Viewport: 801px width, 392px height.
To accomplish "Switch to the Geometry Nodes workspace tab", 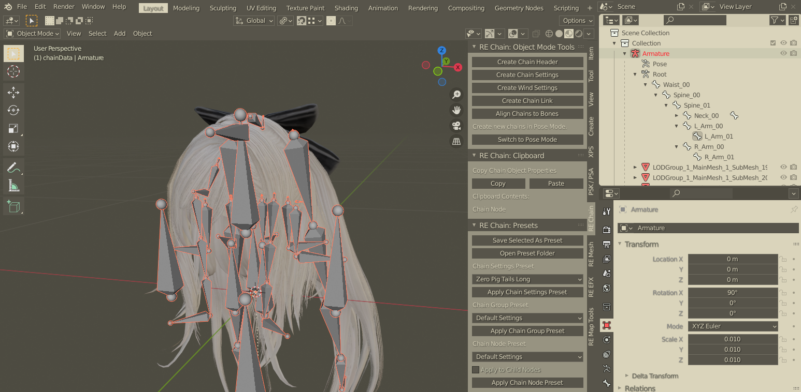I will tap(519, 8).
